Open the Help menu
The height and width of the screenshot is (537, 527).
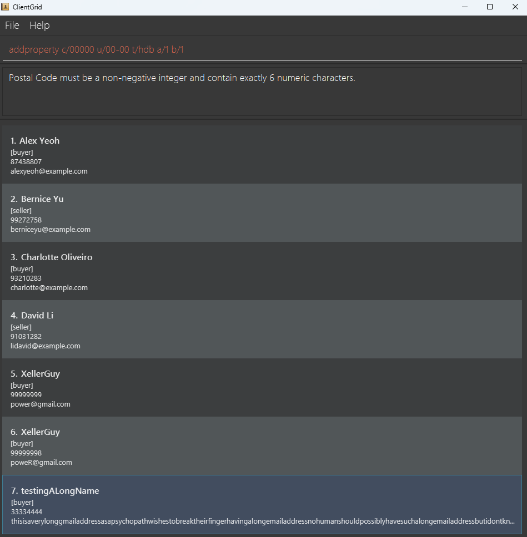click(x=39, y=26)
